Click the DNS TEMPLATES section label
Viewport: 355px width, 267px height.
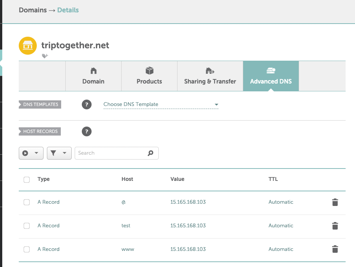coord(40,104)
